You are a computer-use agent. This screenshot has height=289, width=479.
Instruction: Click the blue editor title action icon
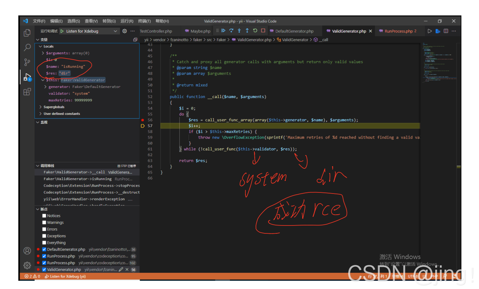click(438, 31)
